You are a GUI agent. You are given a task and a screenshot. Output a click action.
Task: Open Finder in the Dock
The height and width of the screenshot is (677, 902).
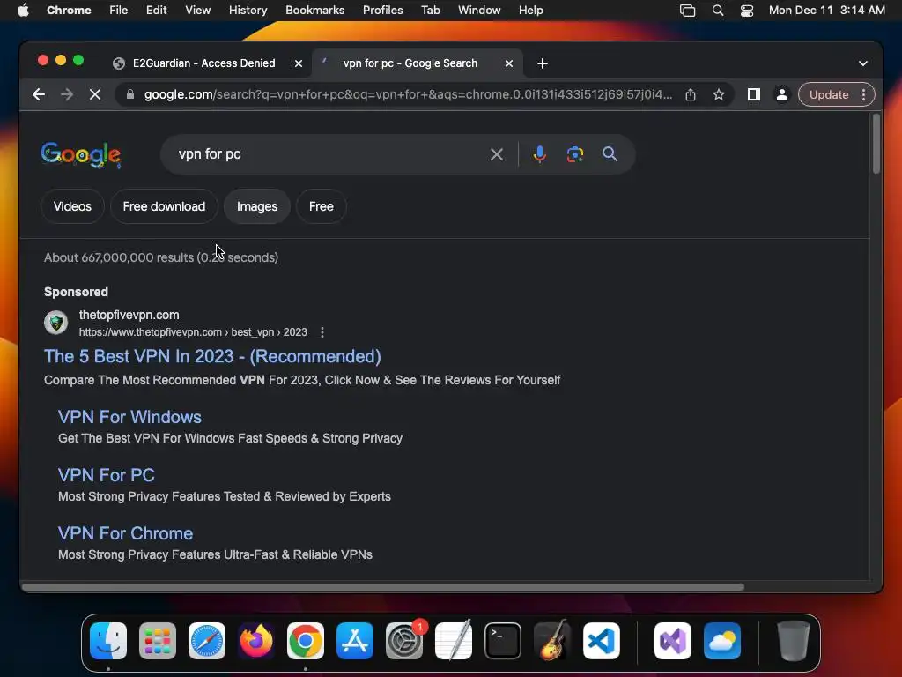[108, 641]
